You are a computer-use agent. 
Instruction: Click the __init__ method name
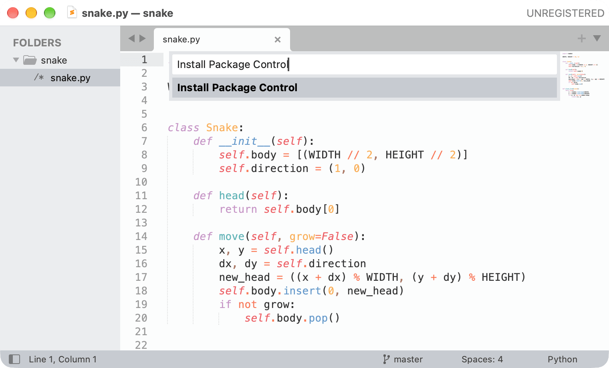coord(244,141)
